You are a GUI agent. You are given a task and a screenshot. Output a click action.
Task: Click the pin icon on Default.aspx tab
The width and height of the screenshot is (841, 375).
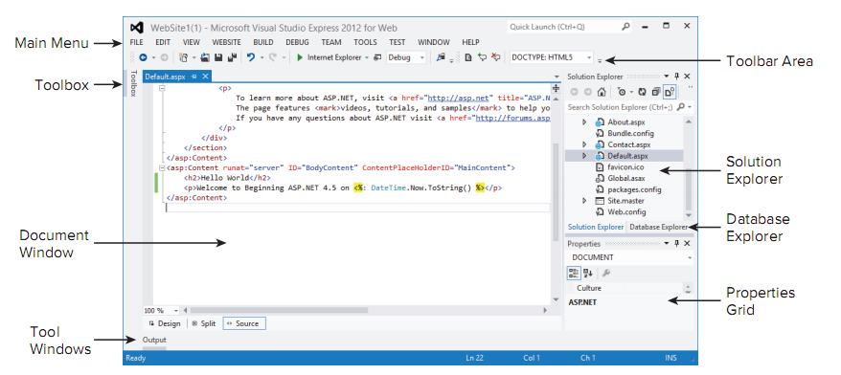(x=194, y=77)
